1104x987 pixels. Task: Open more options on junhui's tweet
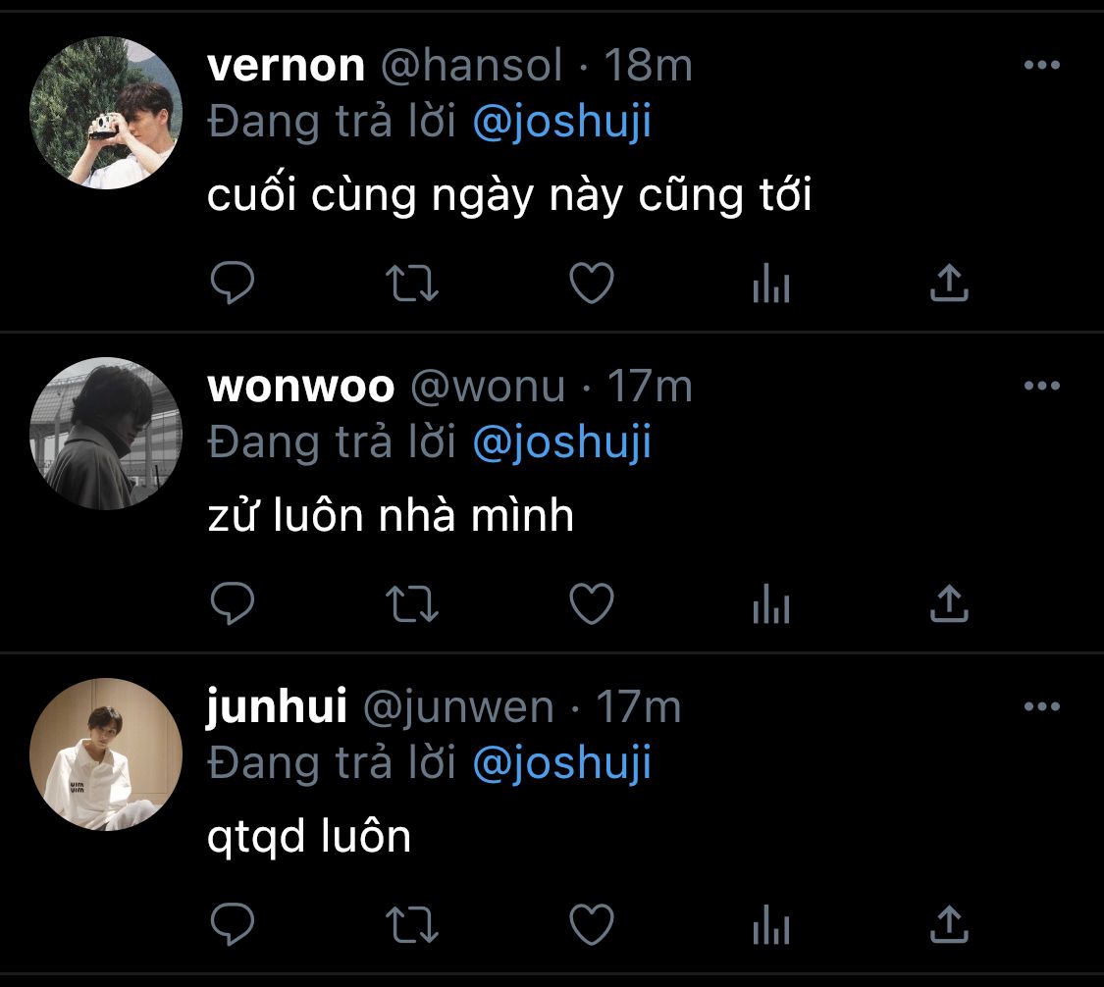click(x=1042, y=706)
